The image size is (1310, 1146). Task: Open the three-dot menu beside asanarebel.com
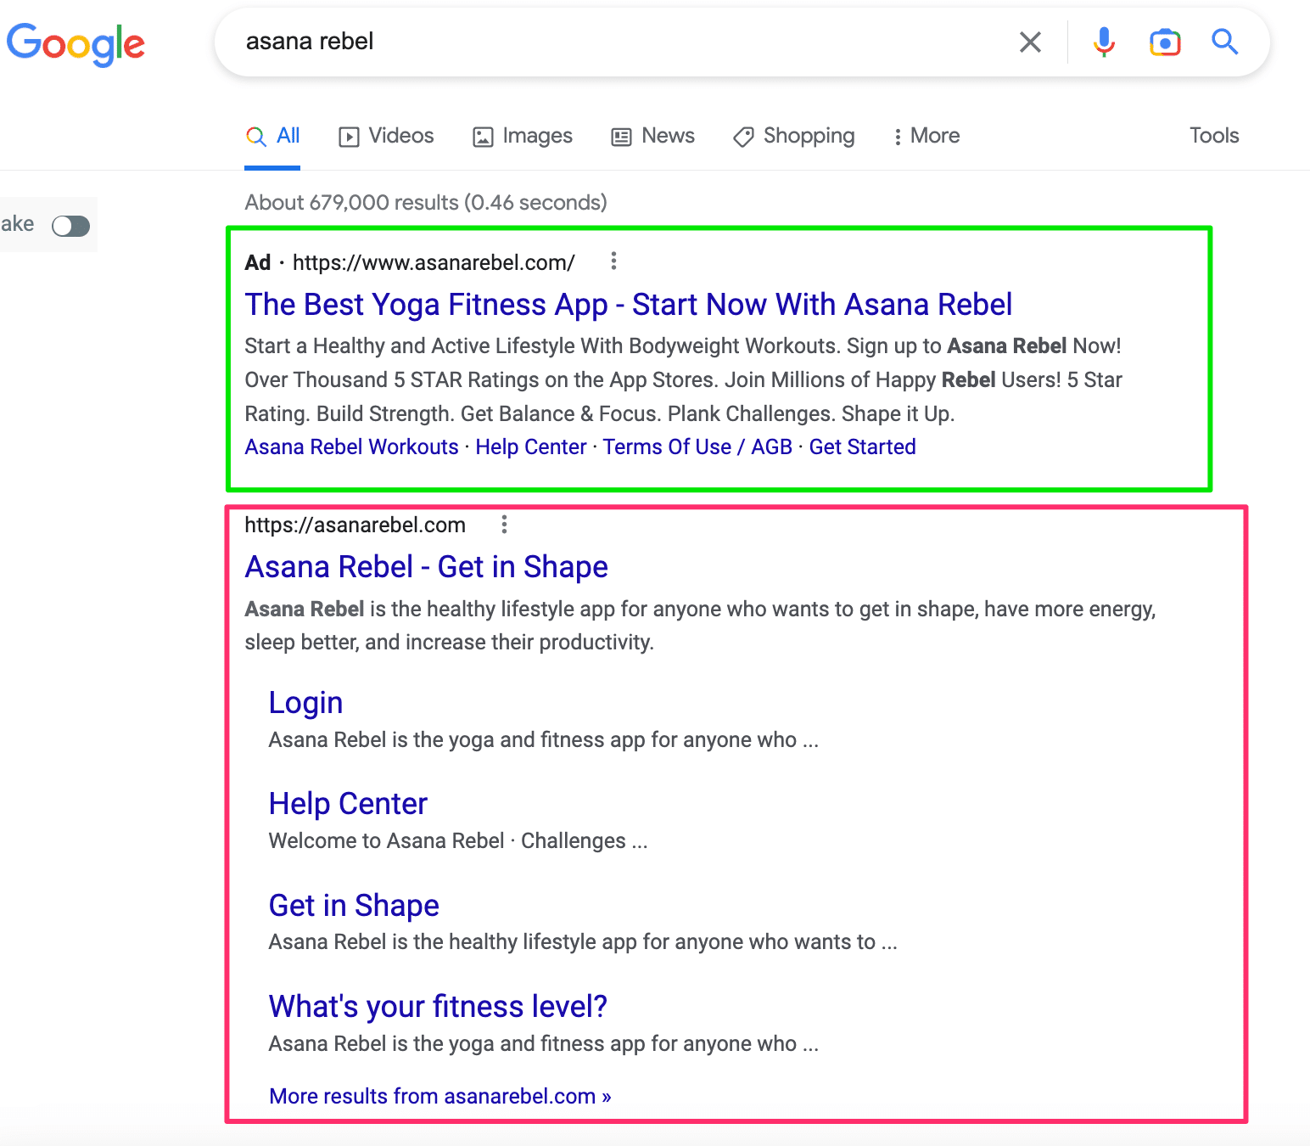tap(504, 525)
